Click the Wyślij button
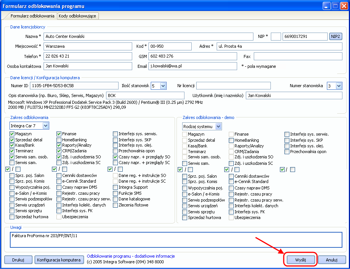 coord(300,260)
